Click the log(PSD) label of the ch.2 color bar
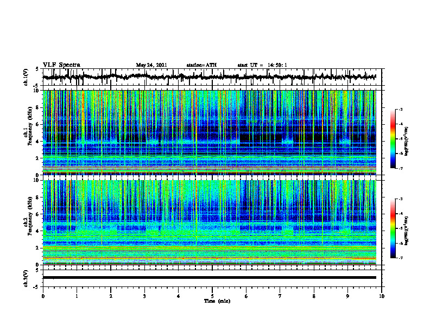 point(407,231)
